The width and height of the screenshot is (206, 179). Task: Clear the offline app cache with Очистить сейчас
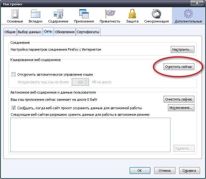(x=179, y=99)
